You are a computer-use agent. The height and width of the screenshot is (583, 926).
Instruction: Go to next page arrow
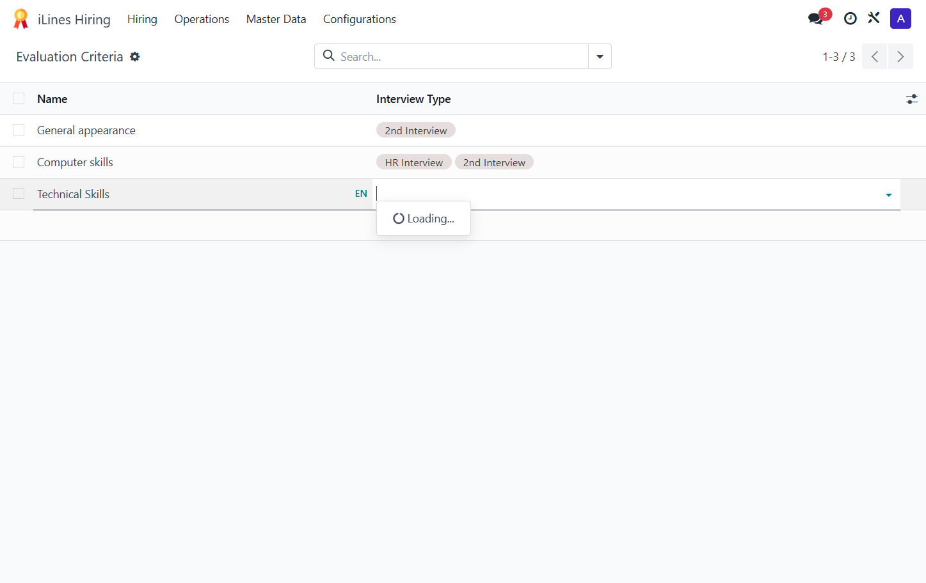[900, 56]
